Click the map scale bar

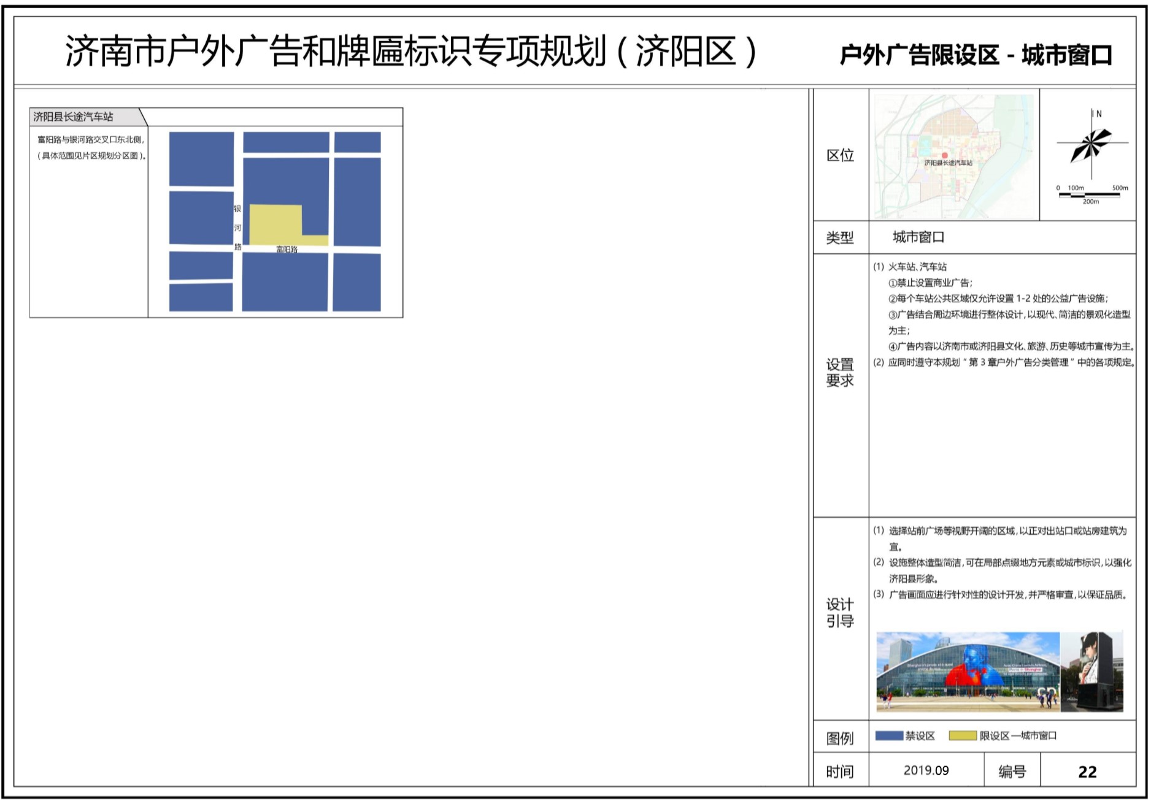click(1090, 194)
